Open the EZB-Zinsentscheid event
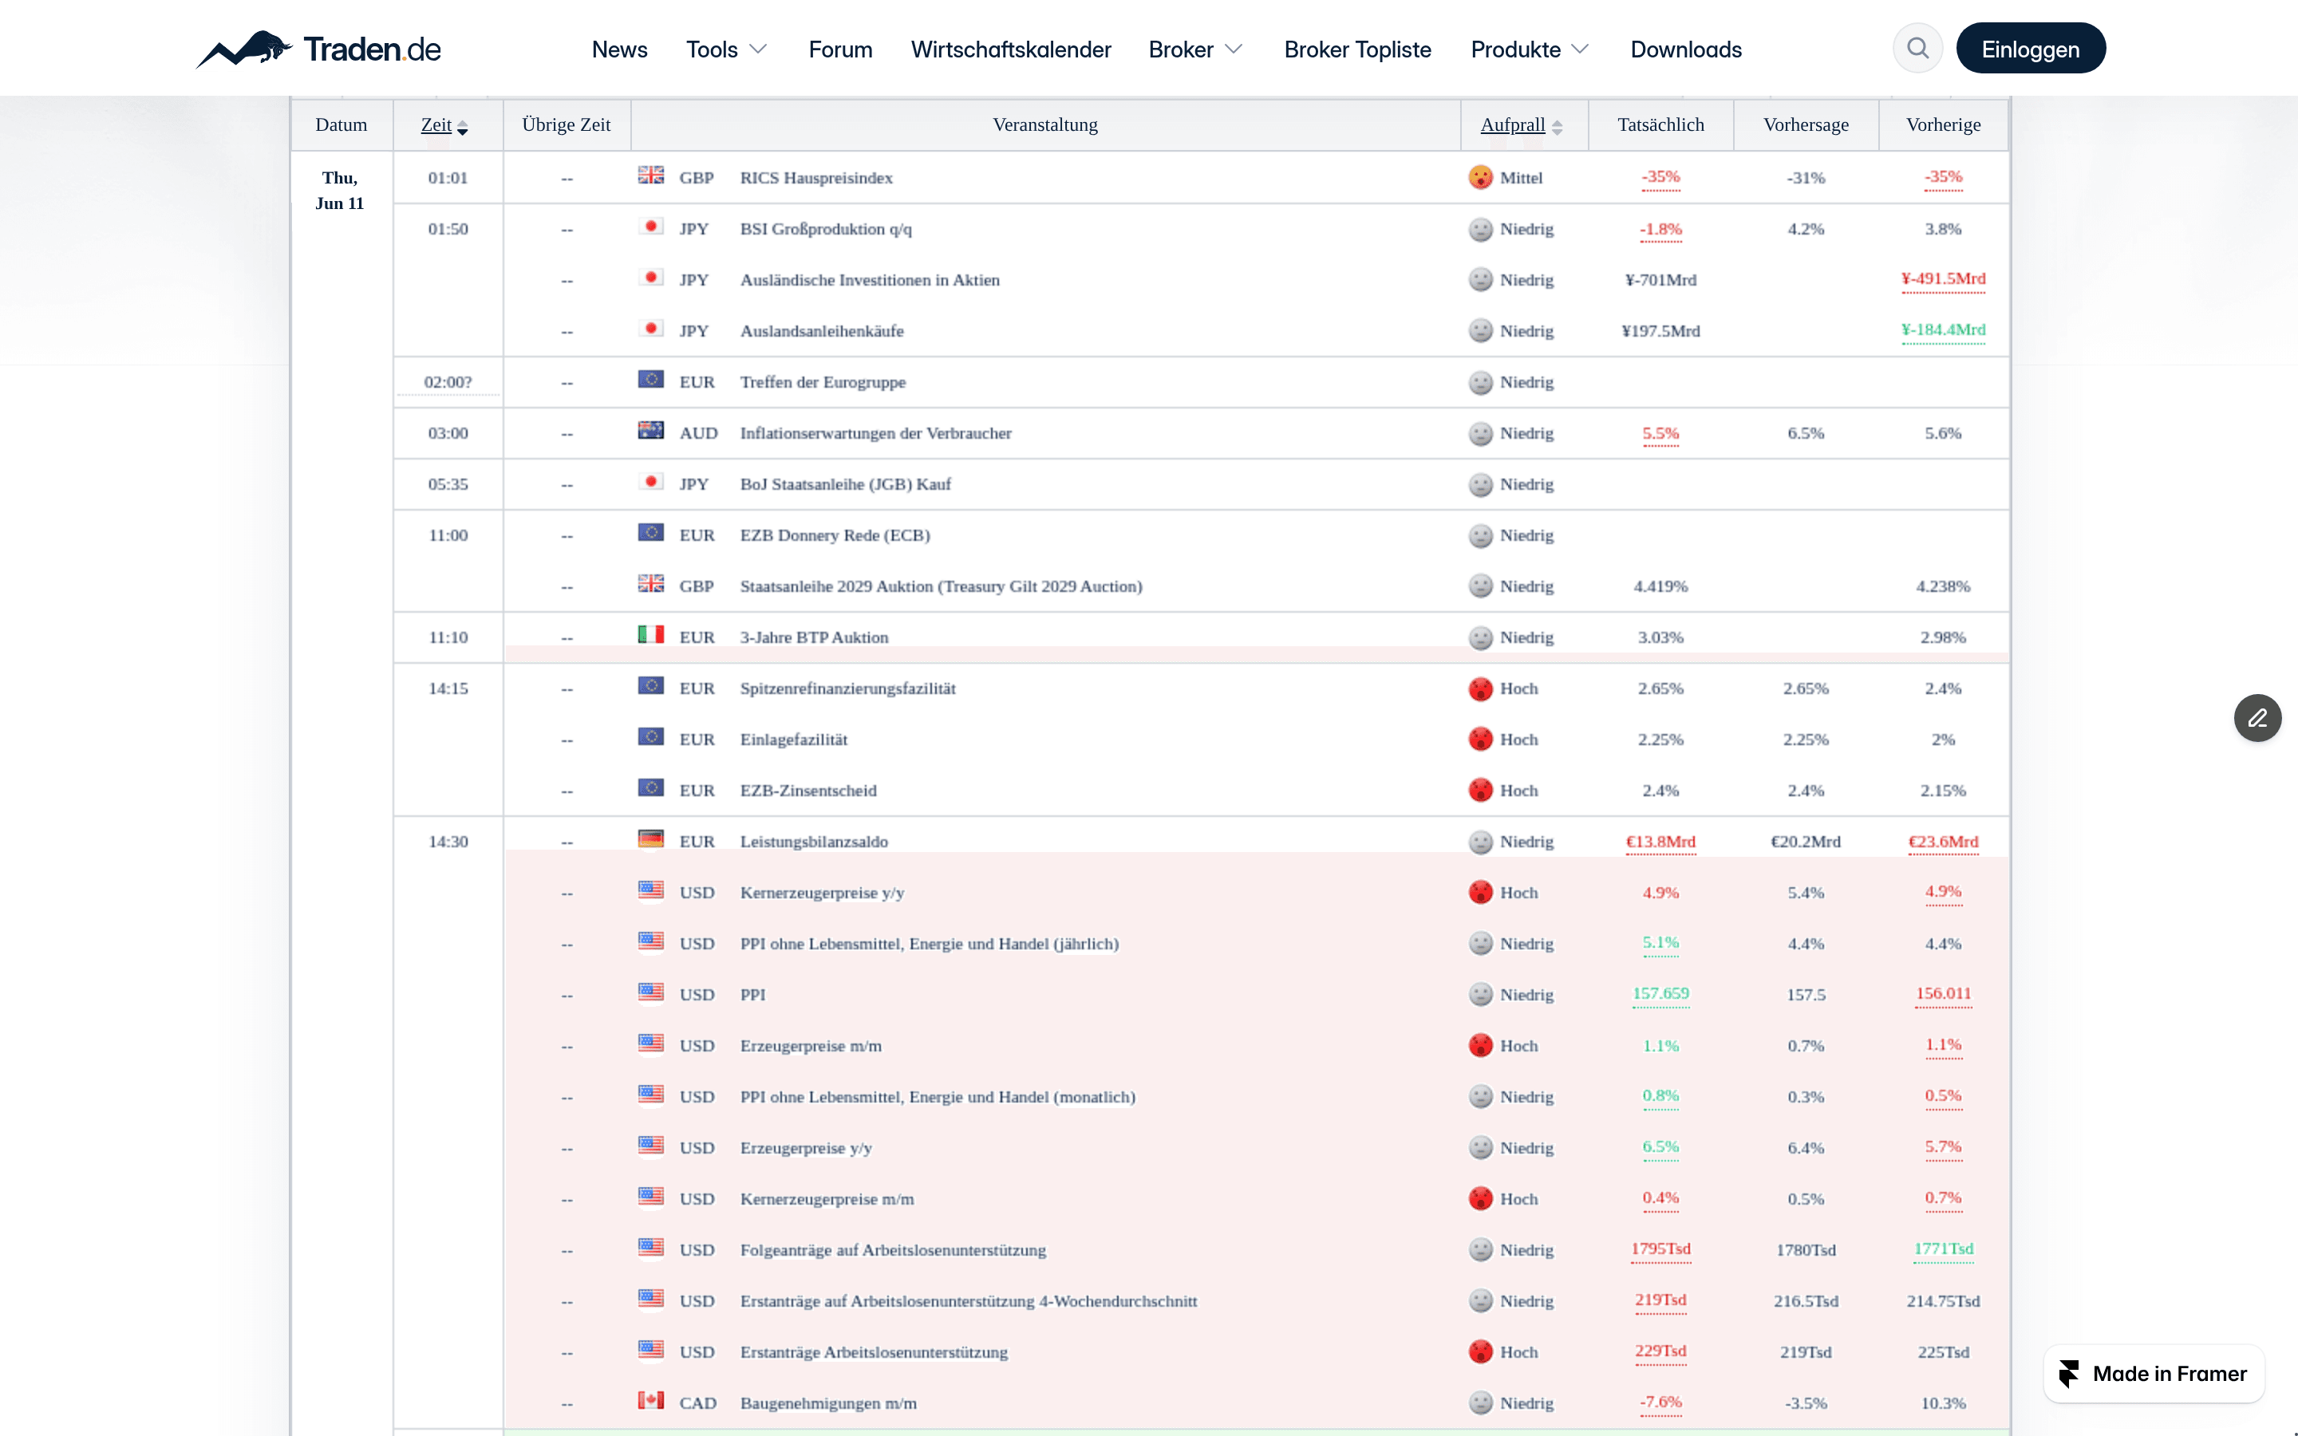This screenshot has height=1436, width=2298. [808, 790]
